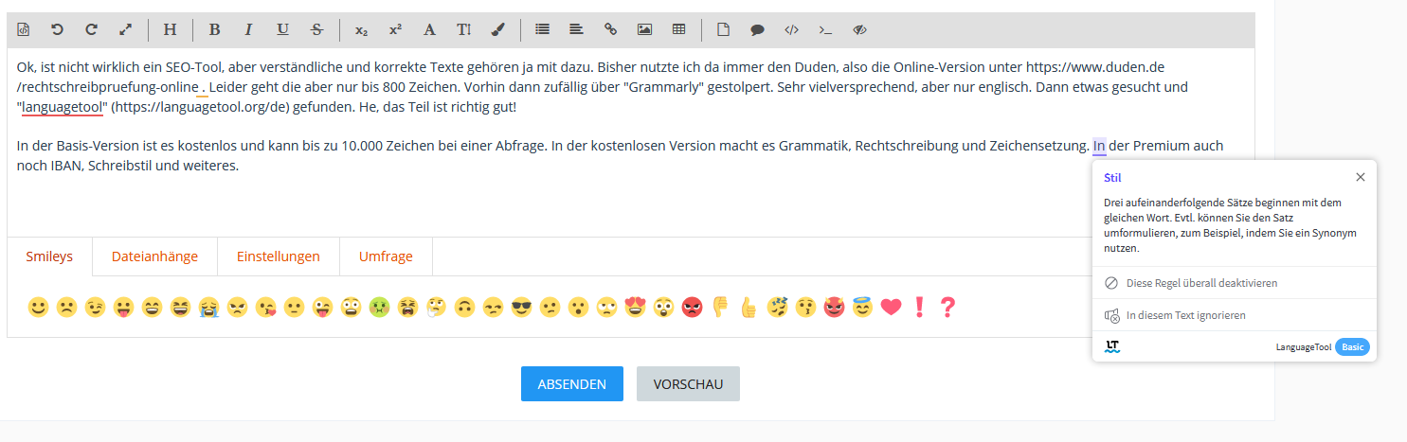The width and height of the screenshot is (1407, 442).
Task: Insert a code block with the </> icon
Action: click(x=791, y=29)
